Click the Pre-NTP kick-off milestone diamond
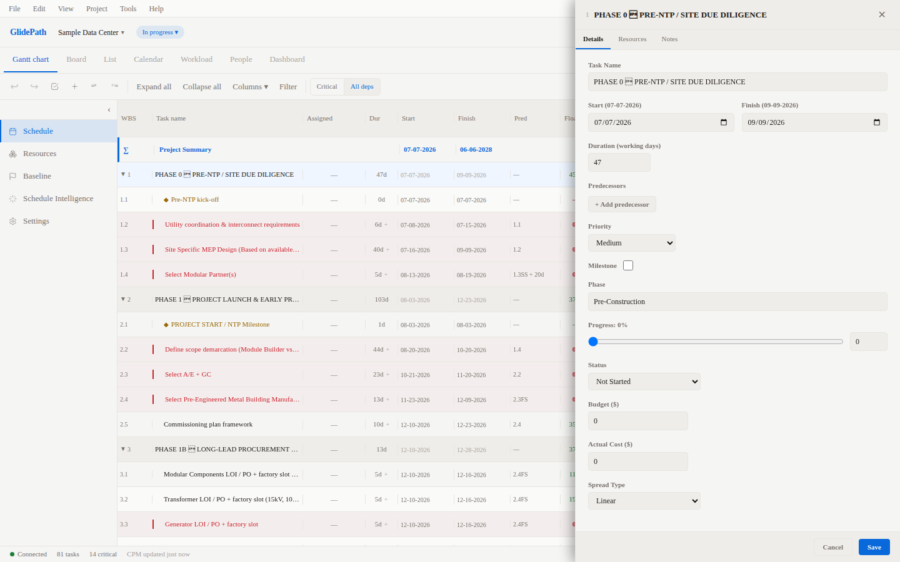The image size is (900, 562). pyautogui.click(x=166, y=200)
